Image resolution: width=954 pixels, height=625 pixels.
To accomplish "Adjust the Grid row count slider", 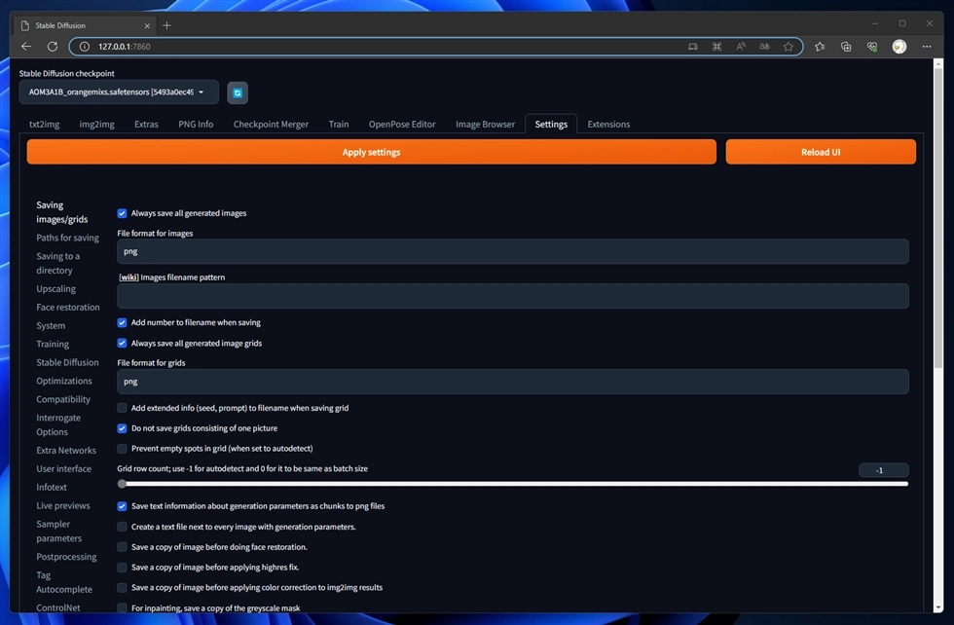I will [x=513, y=484].
